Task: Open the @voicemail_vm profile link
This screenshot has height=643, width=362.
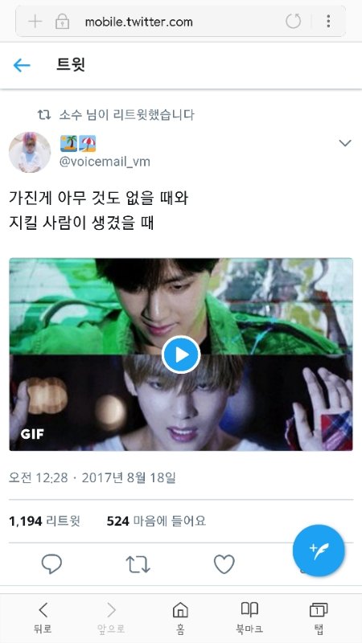Action: (x=105, y=162)
